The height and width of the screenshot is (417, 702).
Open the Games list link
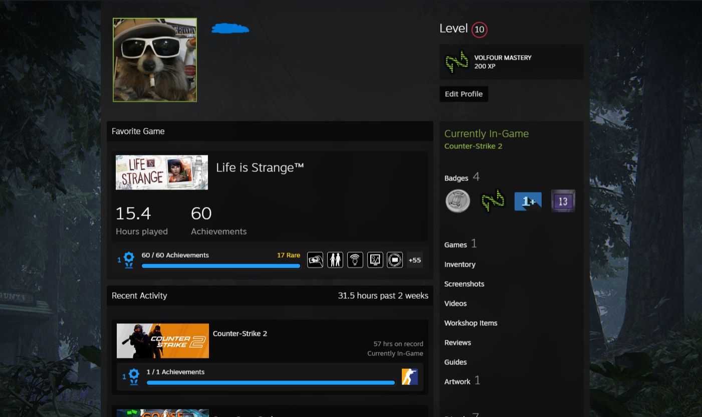455,245
